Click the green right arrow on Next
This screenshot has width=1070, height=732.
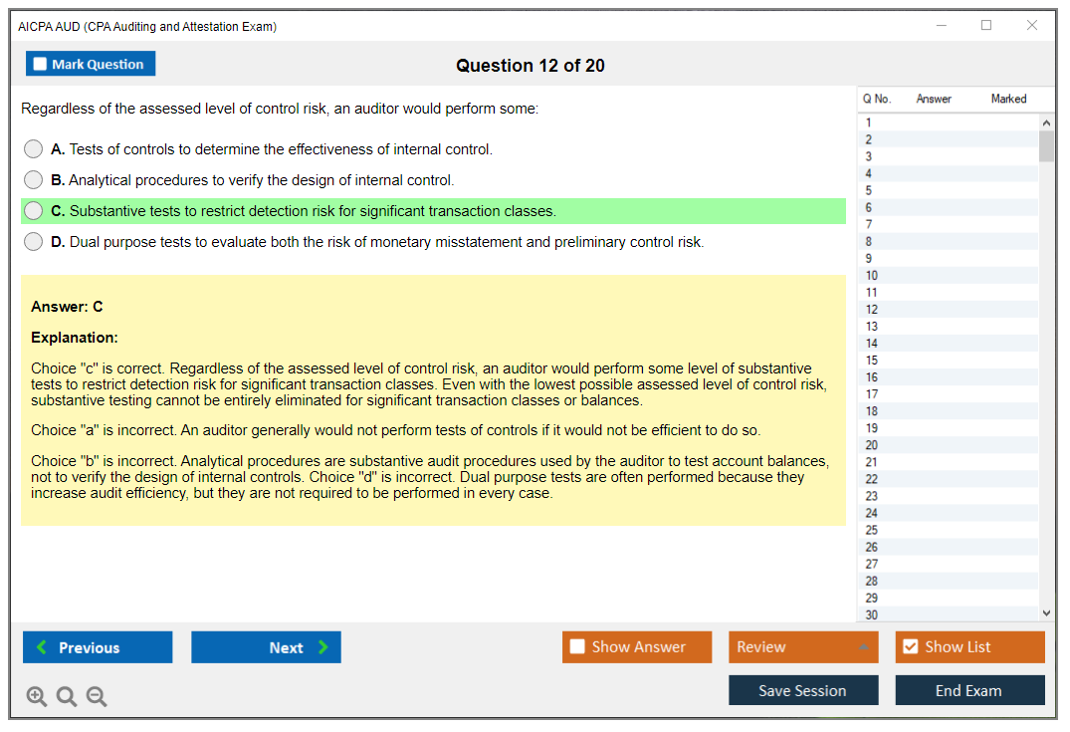(323, 647)
